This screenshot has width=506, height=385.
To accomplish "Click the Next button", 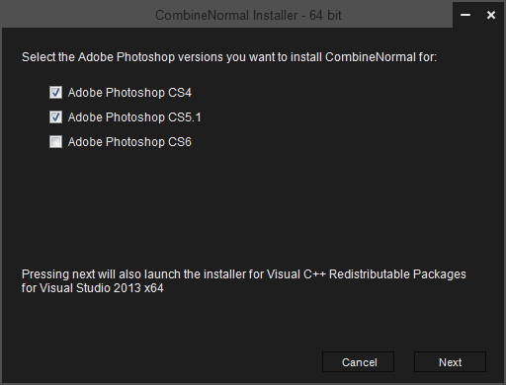I will click(x=450, y=362).
